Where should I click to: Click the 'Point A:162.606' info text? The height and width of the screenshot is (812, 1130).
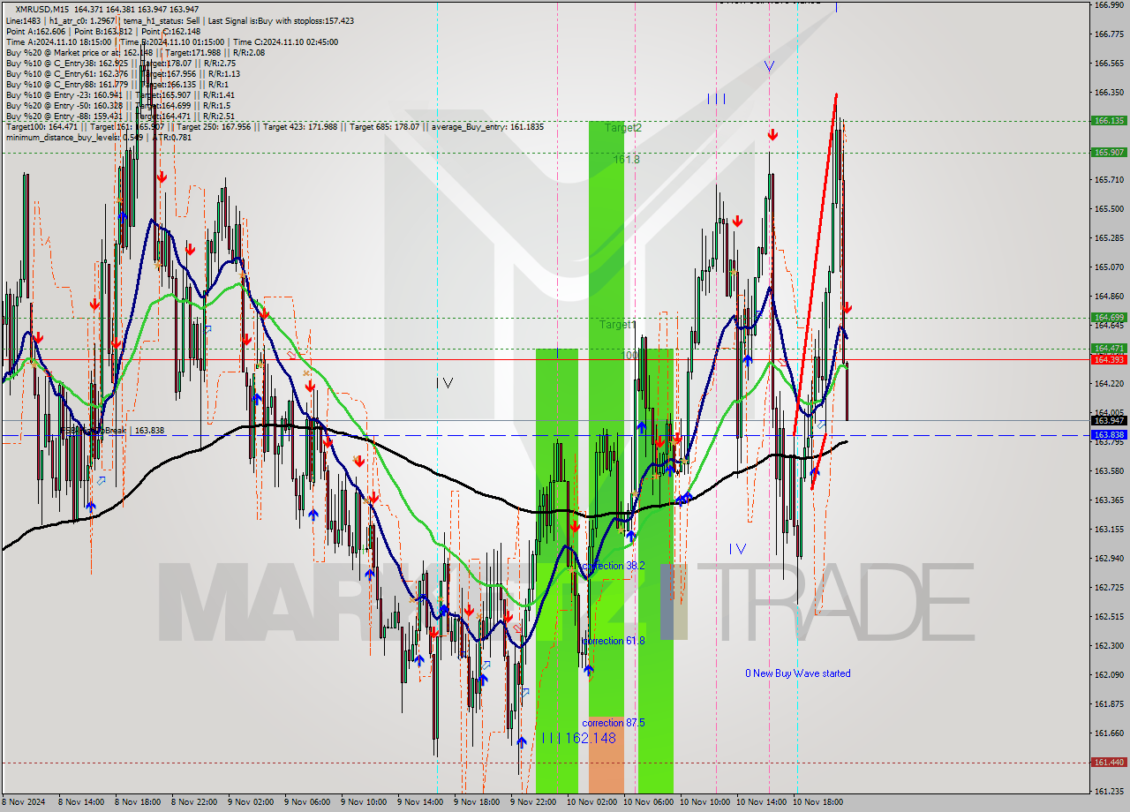(34, 31)
